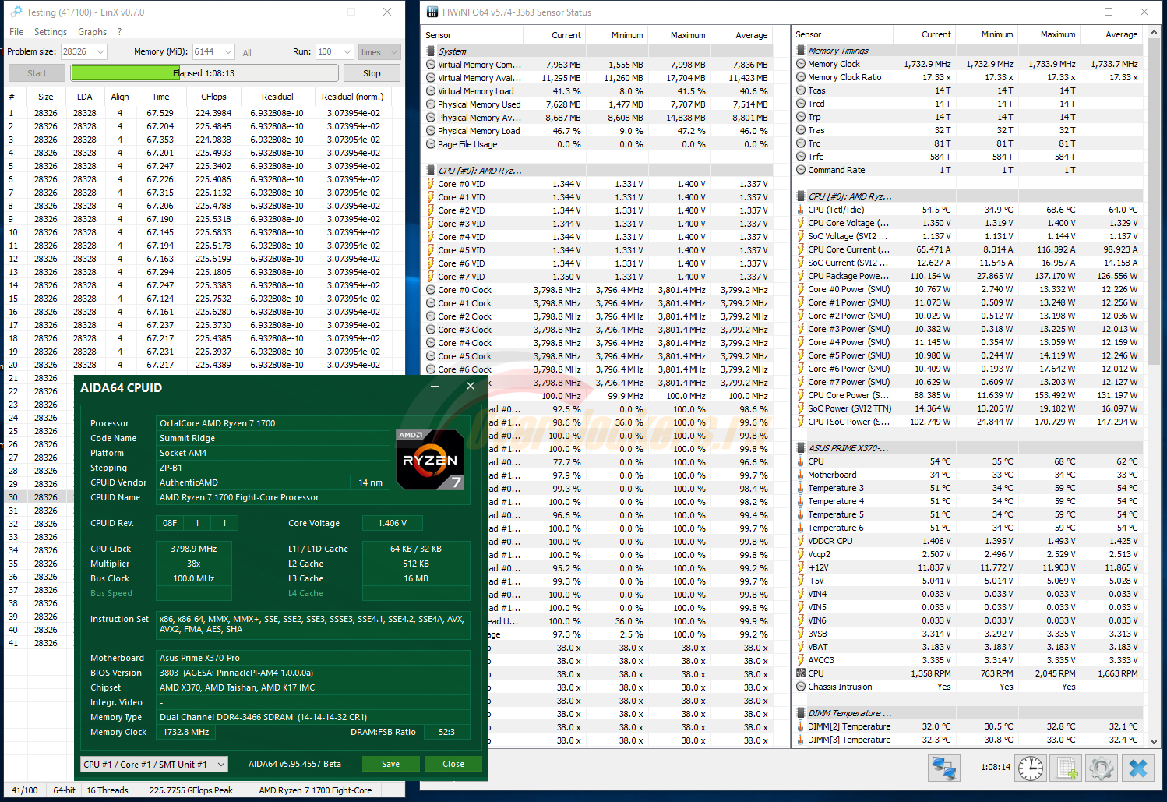The image size is (1167, 802).
Task: Click the green Close button in AIDA64 CPUID
Action: (453, 765)
